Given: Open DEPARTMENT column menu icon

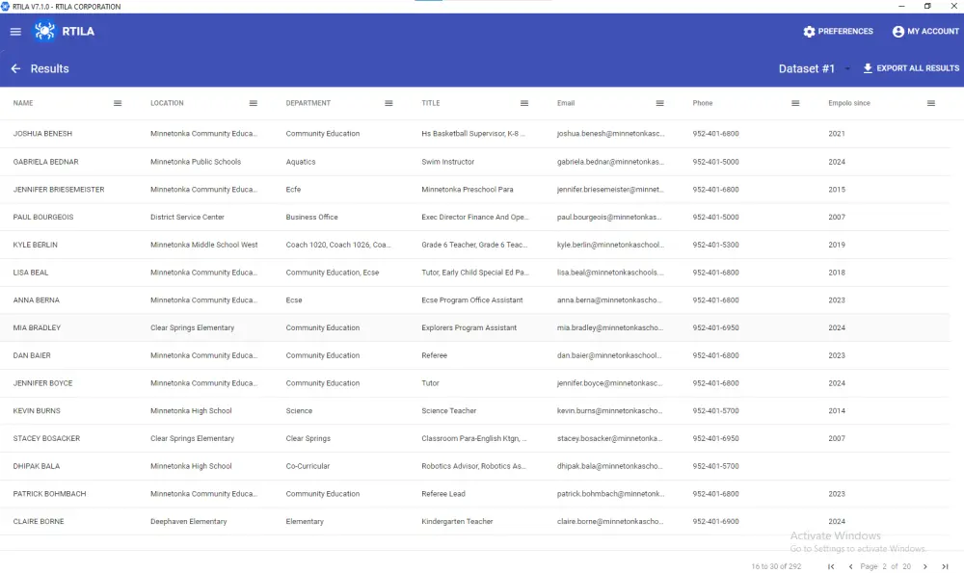Looking at the screenshot, I should pyautogui.click(x=388, y=103).
